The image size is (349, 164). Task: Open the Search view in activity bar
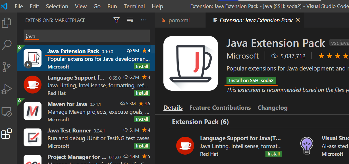[x=7, y=45]
